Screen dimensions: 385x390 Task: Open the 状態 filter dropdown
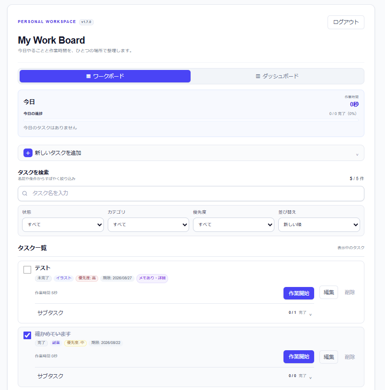coord(63,225)
